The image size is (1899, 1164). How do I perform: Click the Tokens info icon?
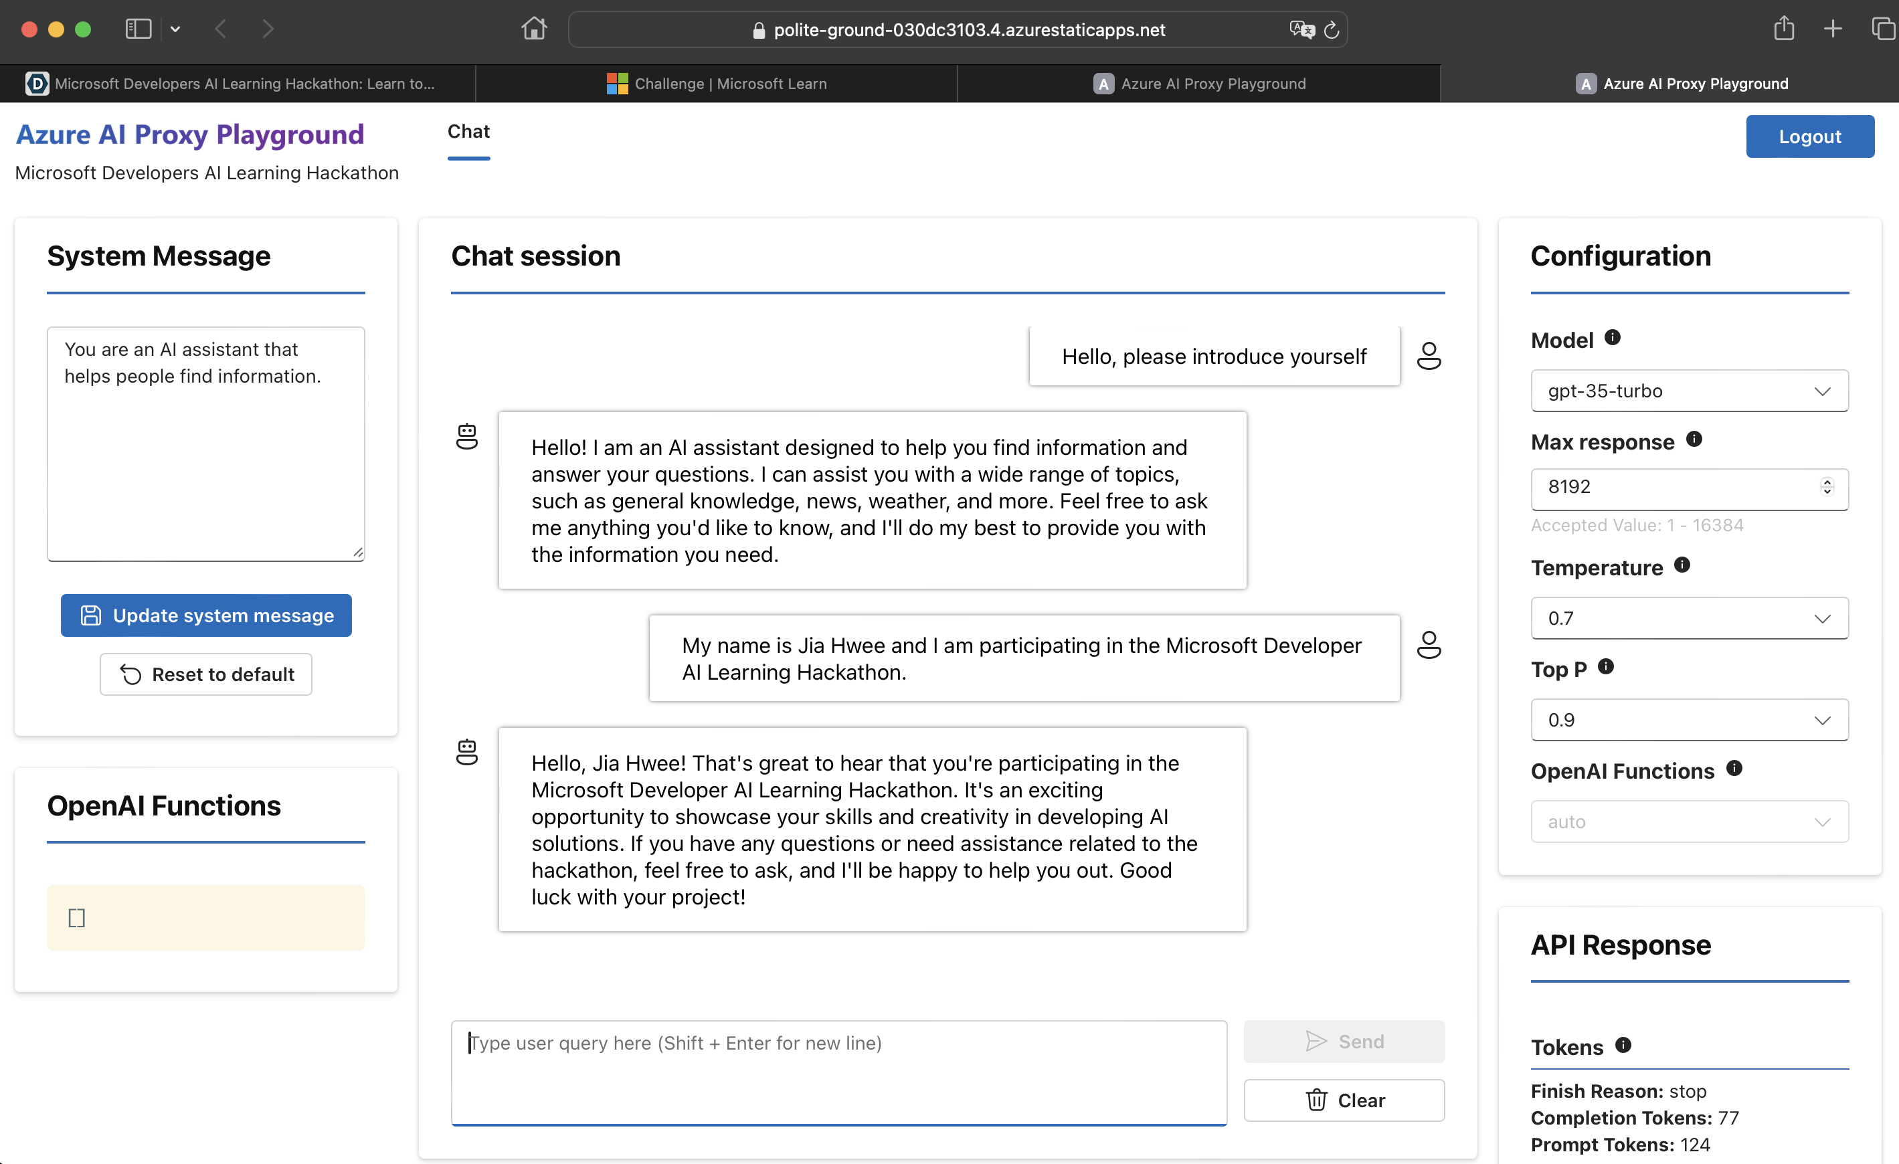click(1623, 1045)
